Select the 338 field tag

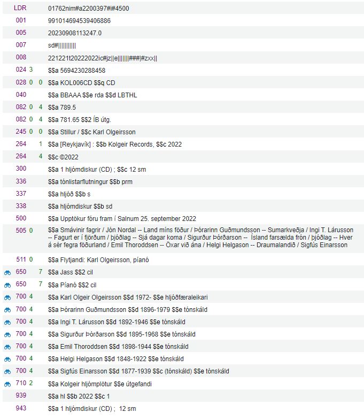pyautogui.click(x=21, y=206)
